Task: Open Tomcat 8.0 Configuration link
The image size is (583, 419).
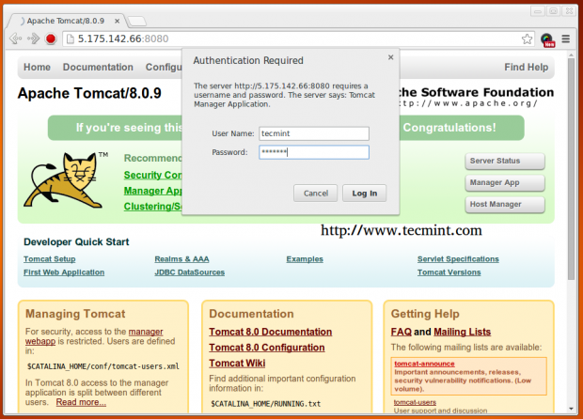Action: [267, 348]
